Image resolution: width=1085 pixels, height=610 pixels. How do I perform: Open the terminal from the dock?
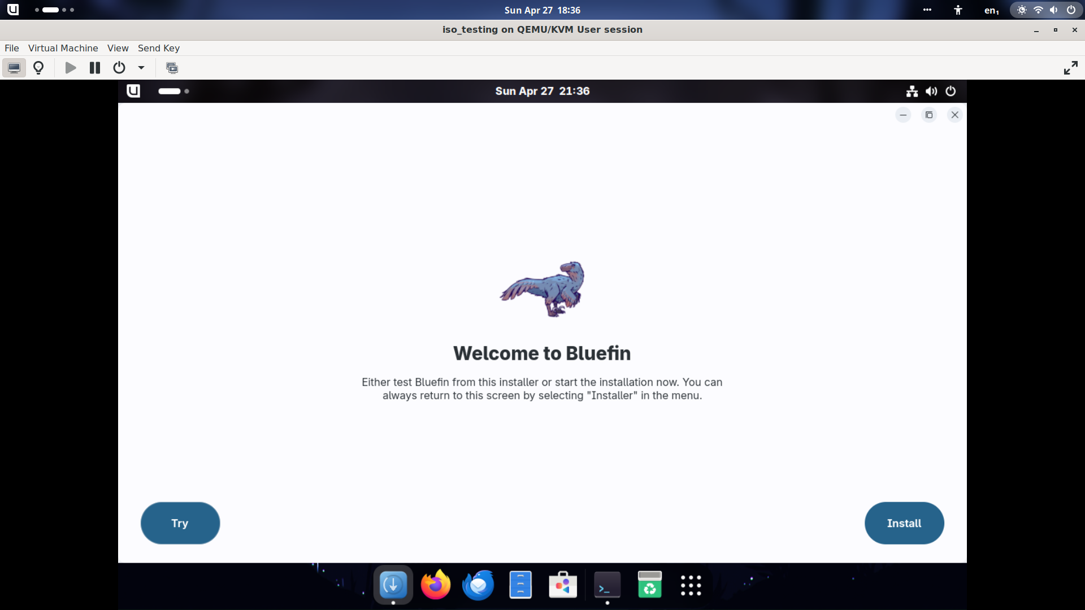click(x=607, y=585)
